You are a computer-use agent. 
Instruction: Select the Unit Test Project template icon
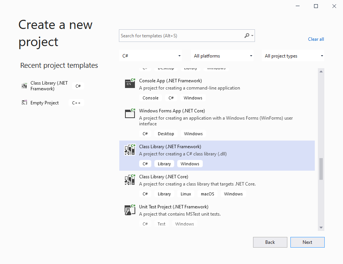coord(130,210)
